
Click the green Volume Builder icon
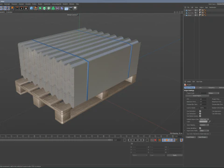click(x=53, y=8)
